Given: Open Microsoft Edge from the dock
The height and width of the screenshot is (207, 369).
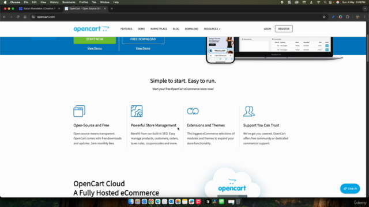Looking at the screenshot, I should click(x=157, y=202).
